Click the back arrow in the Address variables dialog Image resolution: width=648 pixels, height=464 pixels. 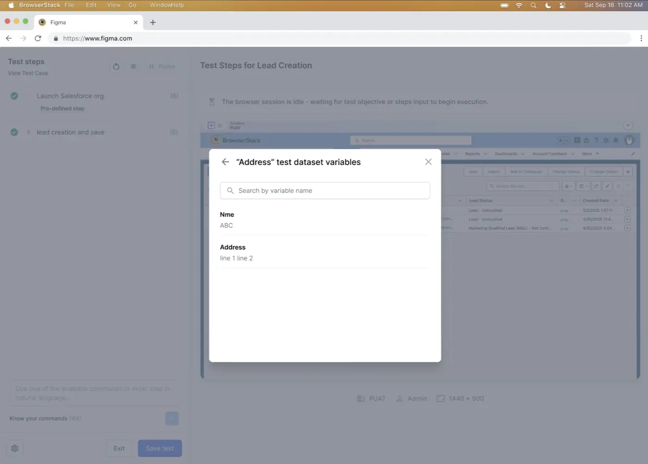tap(225, 162)
